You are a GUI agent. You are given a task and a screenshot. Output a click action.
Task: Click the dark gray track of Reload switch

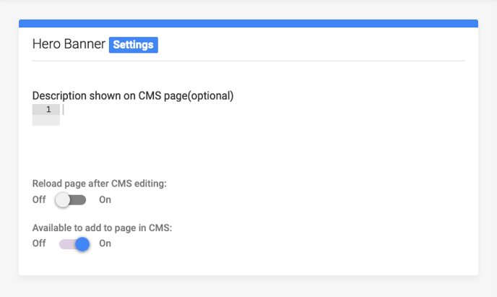(78, 200)
